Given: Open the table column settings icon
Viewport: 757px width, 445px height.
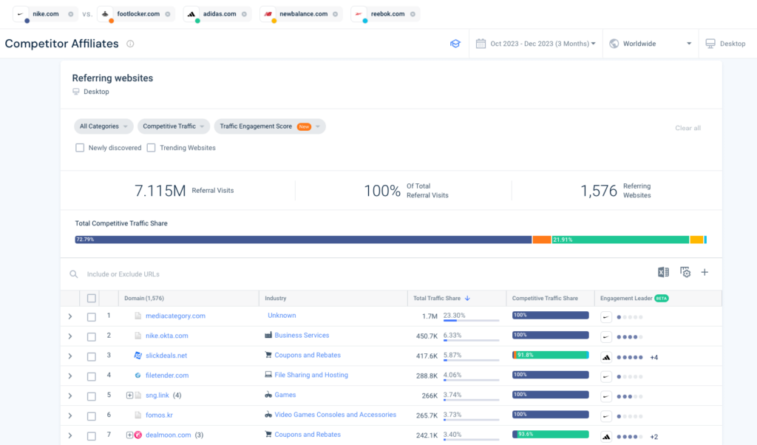Looking at the screenshot, I should 685,273.
